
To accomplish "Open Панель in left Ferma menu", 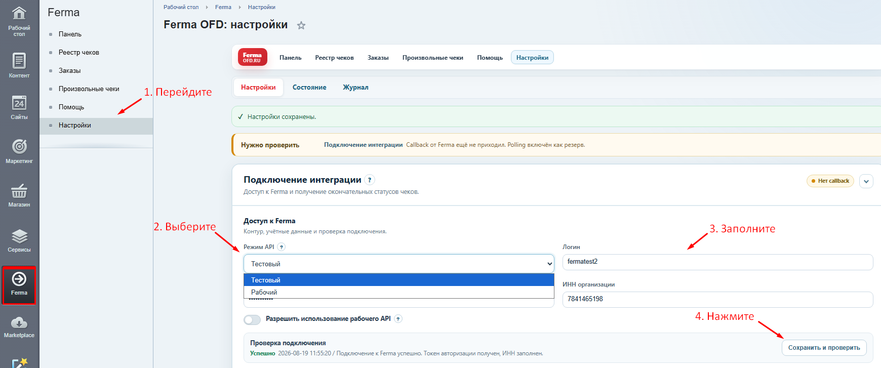I will [70, 34].
